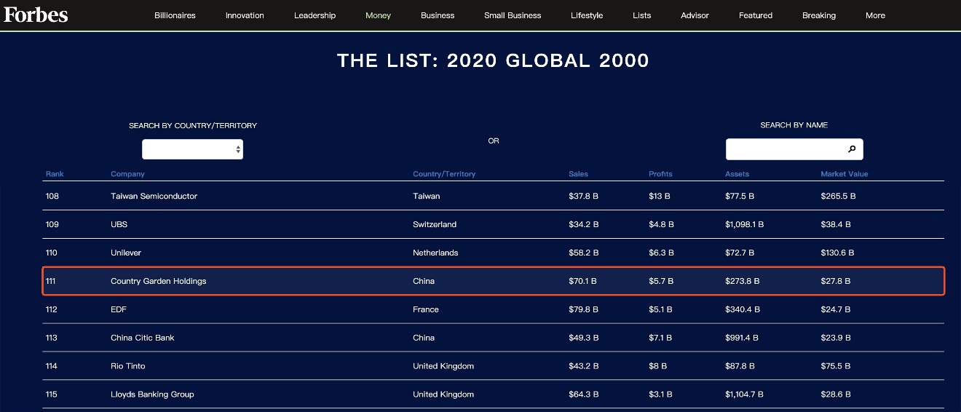The image size is (961, 412).
Task: Click the search magnifier icon
Action: point(852,149)
